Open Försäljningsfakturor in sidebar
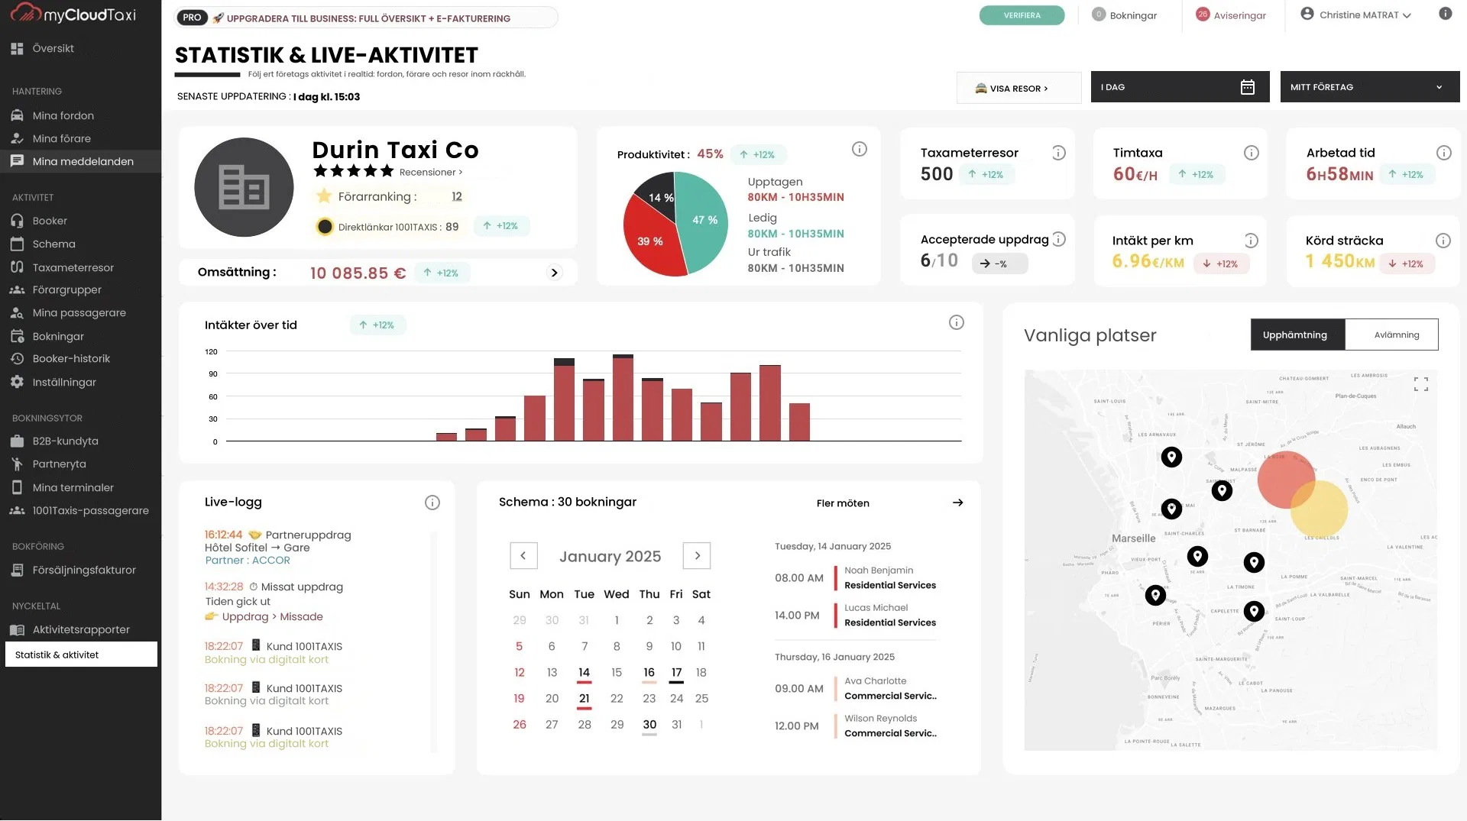This screenshot has height=821, width=1467. coord(80,570)
